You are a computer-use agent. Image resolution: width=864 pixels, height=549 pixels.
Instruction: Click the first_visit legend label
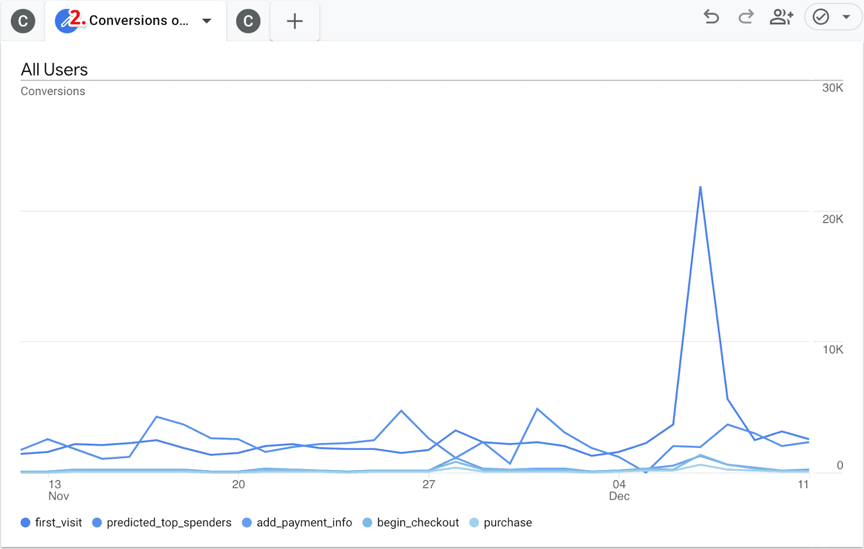(x=58, y=523)
